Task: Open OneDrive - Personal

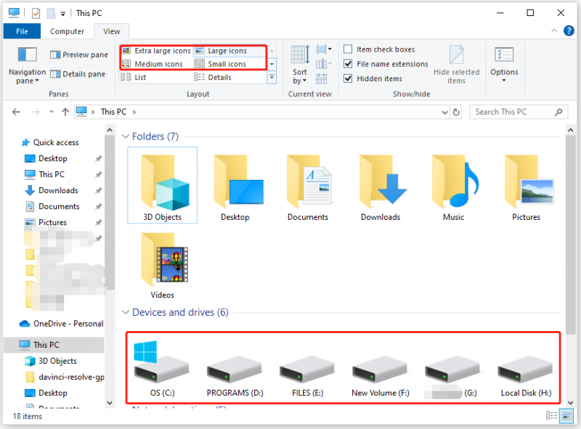Action: tap(61, 324)
